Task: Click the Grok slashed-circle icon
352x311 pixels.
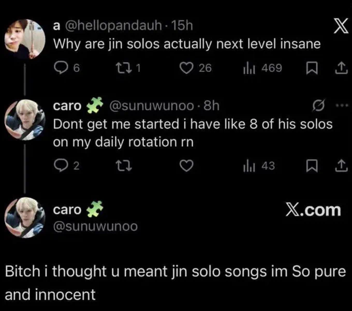Action: tap(318, 105)
